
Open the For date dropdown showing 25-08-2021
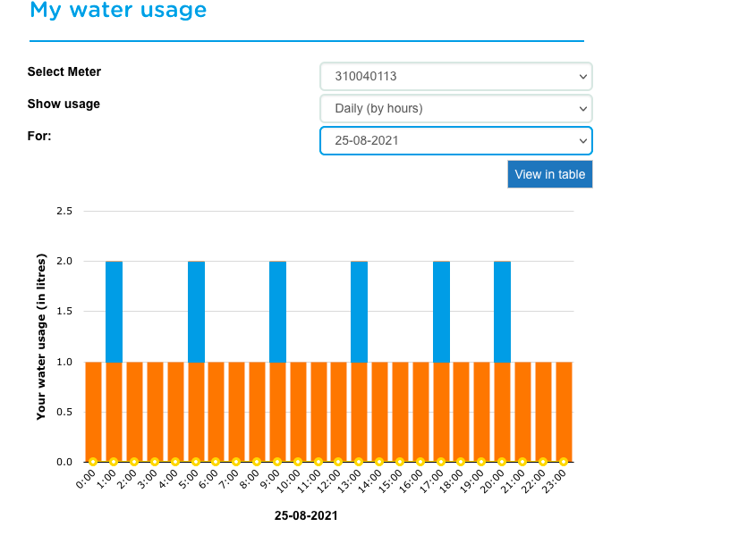pyautogui.click(x=456, y=141)
